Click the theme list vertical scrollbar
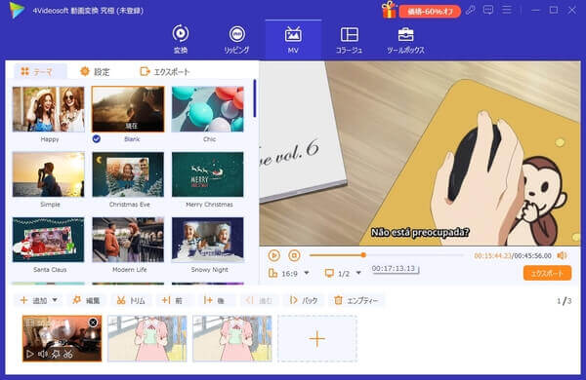586x380 pixels. point(255,98)
